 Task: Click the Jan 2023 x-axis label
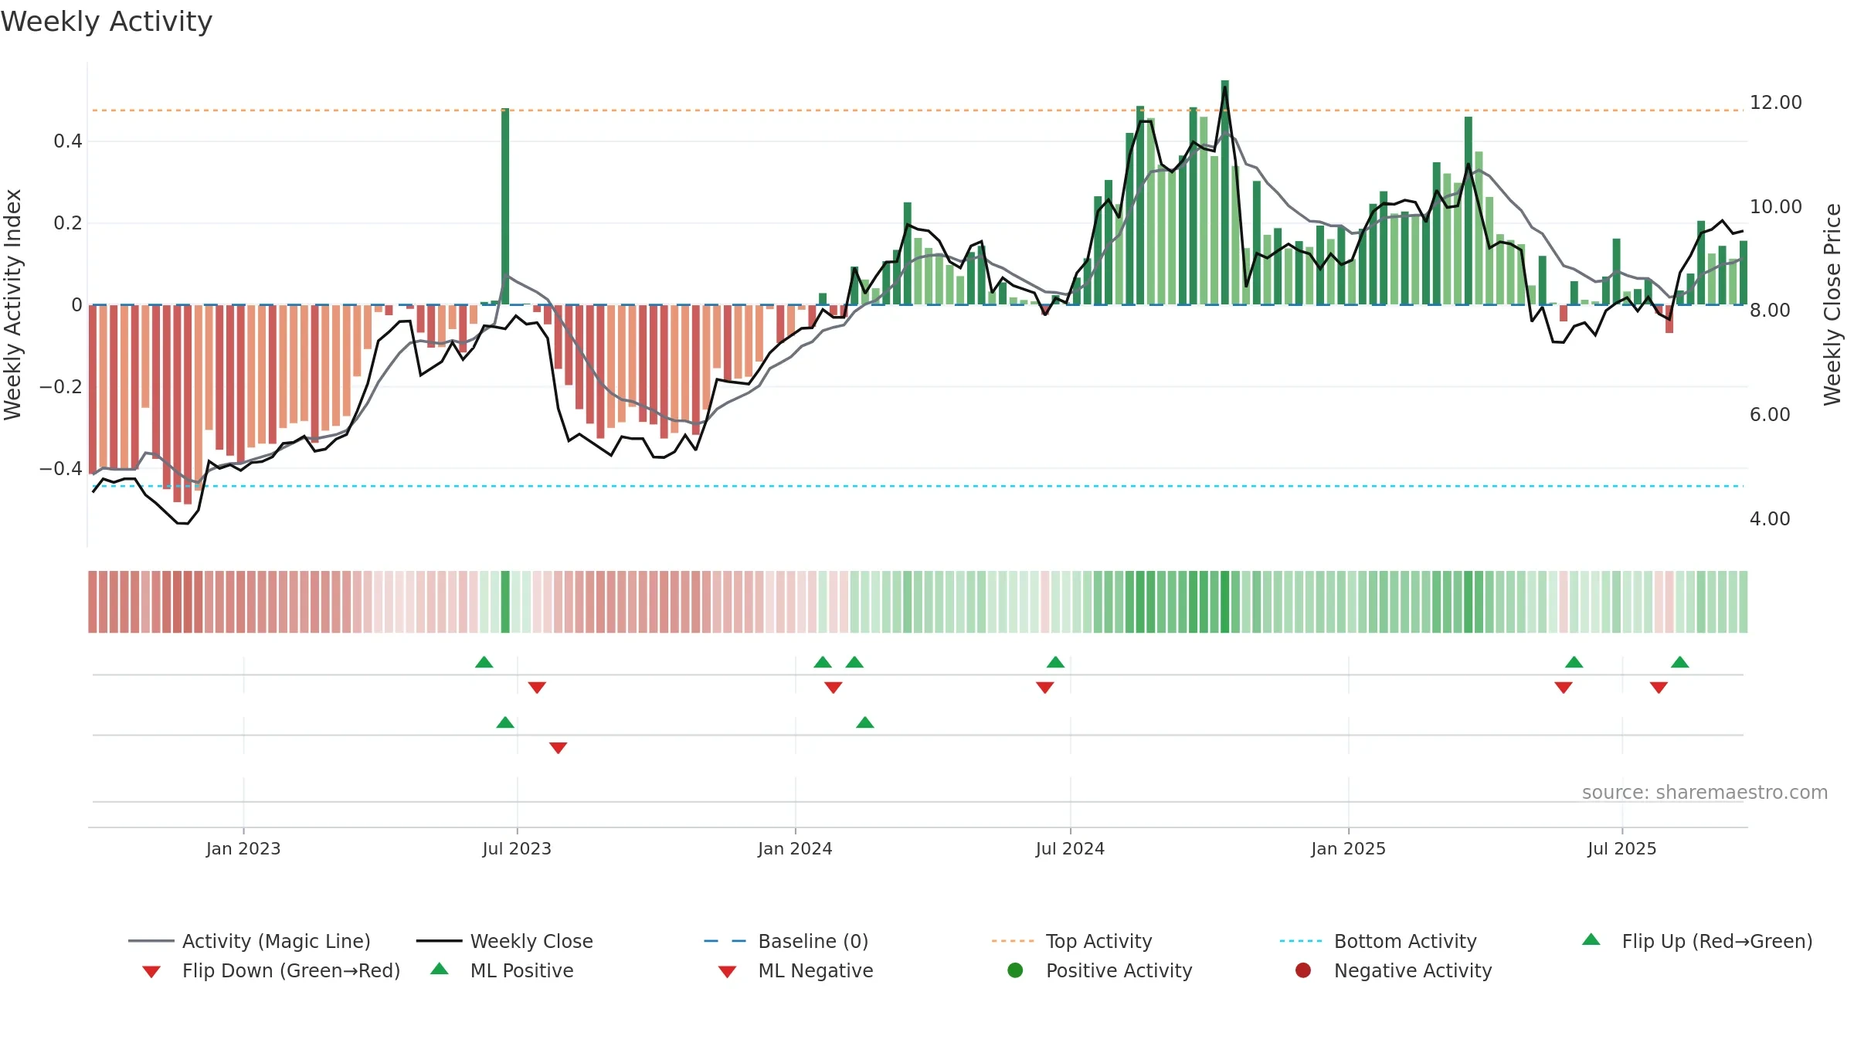coord(243,849)
